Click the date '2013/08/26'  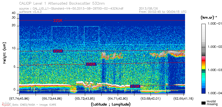pyautogui.click(x=148, y=9)
